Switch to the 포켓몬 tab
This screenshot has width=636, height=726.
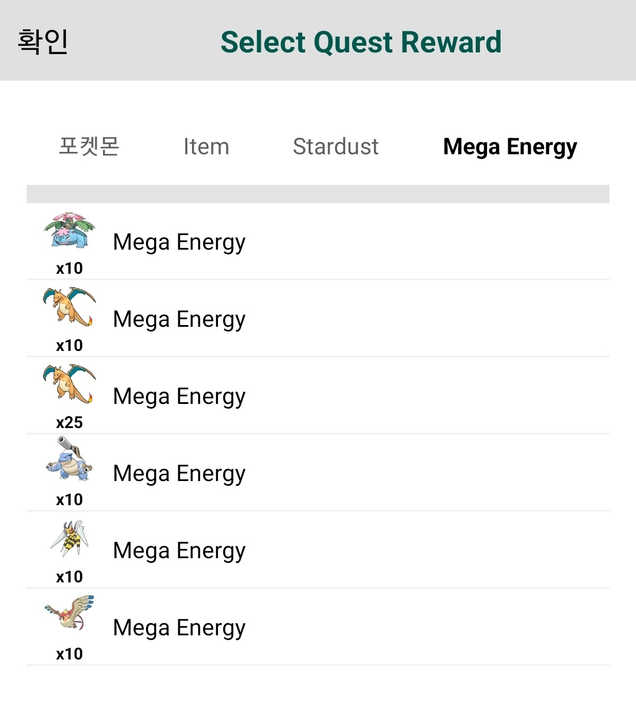(x=90, y=146)
